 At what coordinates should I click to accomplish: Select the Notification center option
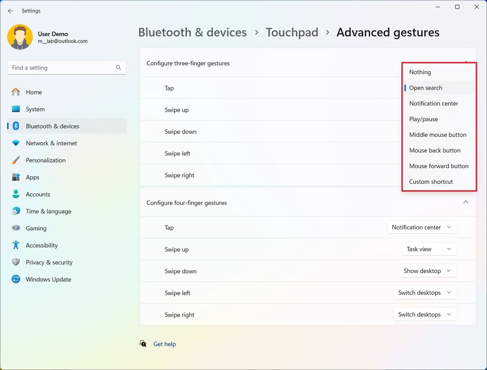[434, 103]
